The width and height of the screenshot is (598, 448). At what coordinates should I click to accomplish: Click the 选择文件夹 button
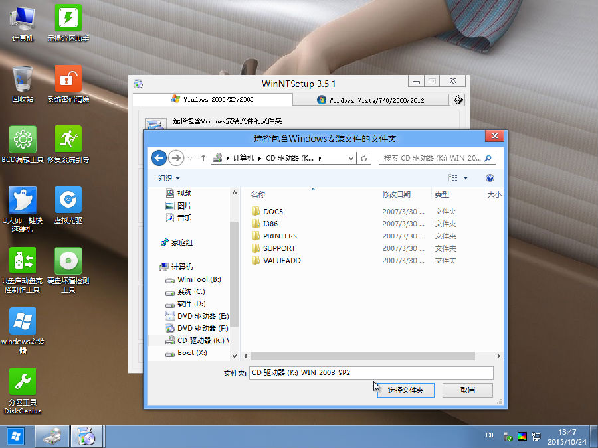[406, 390]
